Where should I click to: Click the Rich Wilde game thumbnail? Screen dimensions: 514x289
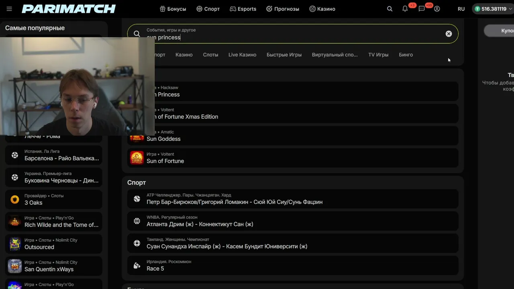[15, 222]
